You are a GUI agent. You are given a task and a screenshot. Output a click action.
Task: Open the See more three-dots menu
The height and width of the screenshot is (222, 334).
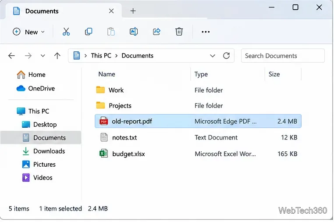[206, 32]
